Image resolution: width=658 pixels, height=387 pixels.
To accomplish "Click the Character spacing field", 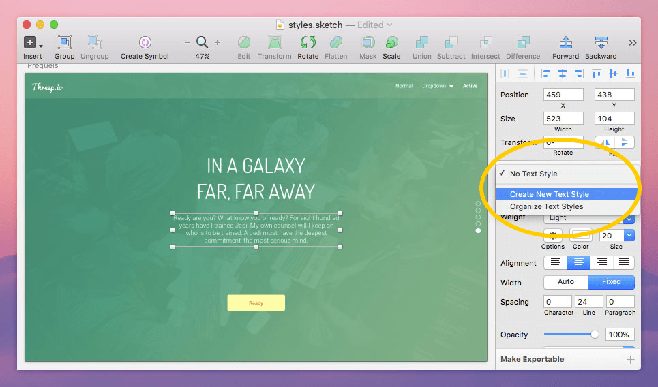I will [x=558, y=302].
